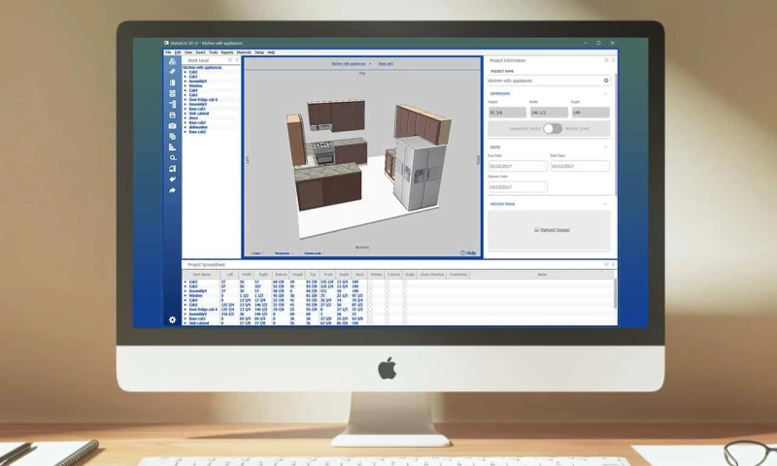Check Colored box for Cab2 row
This screenshot has height=466, width=777.
click(387, 282)
